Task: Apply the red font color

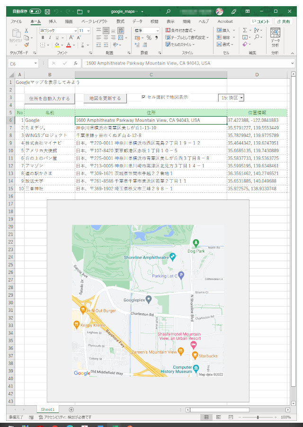Action: click(69, 45)
